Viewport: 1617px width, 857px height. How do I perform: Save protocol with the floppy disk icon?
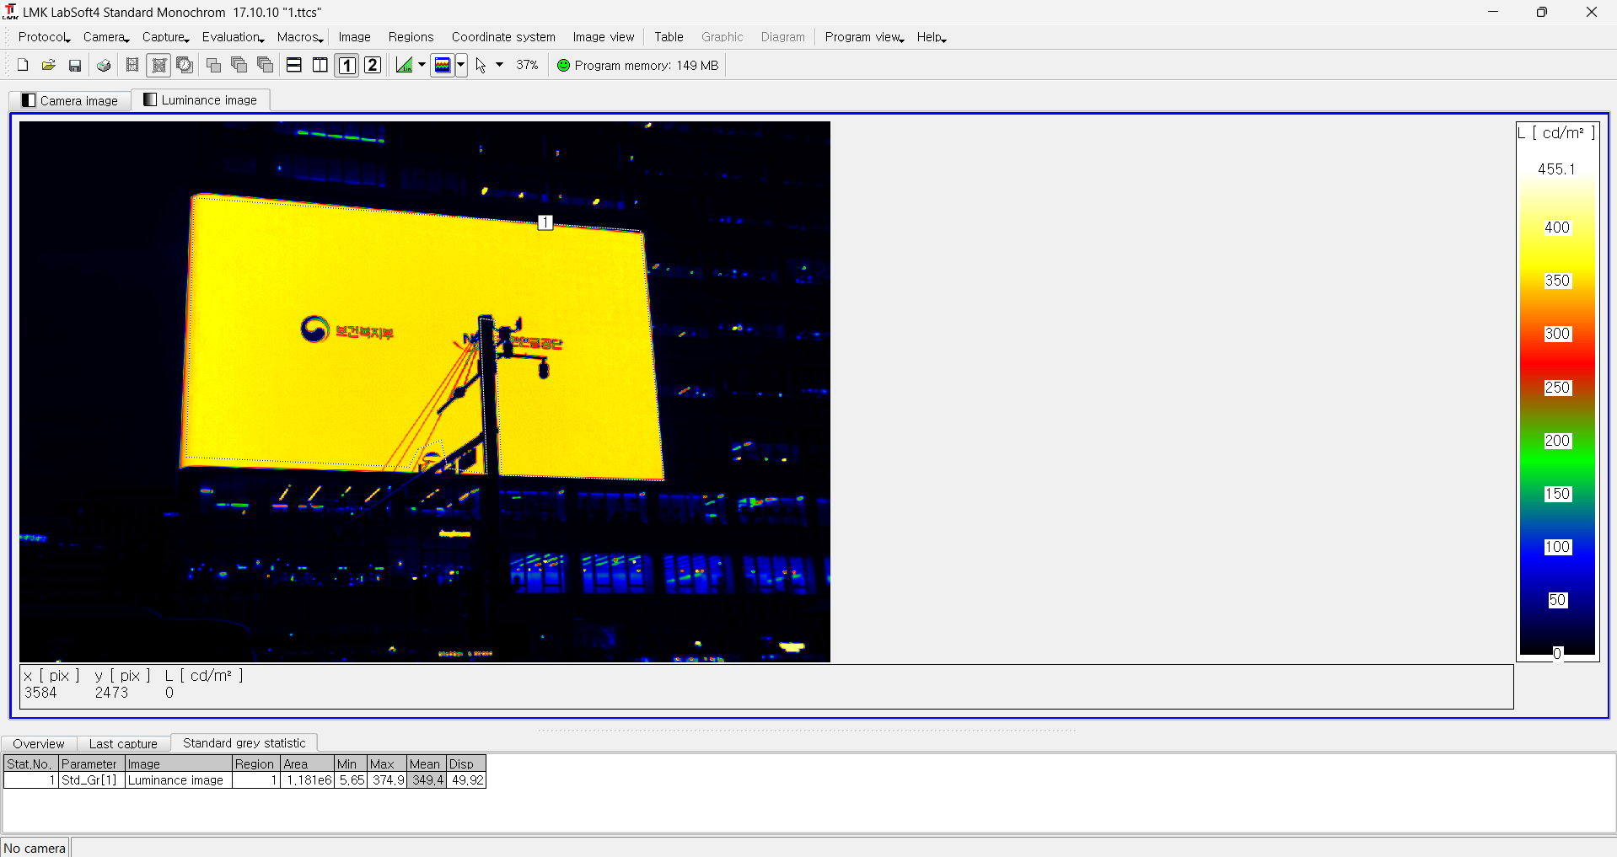(75, 66)
